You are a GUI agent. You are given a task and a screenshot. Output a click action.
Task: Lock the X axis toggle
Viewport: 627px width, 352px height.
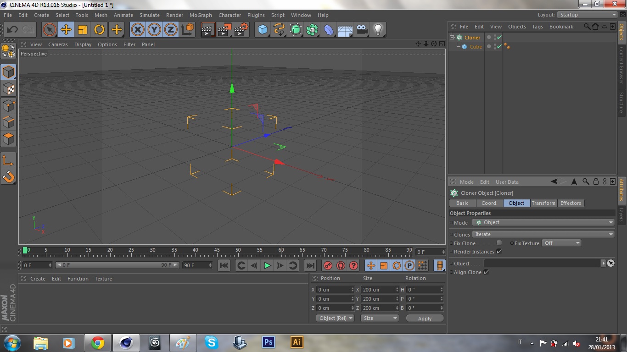click(137, 30)
